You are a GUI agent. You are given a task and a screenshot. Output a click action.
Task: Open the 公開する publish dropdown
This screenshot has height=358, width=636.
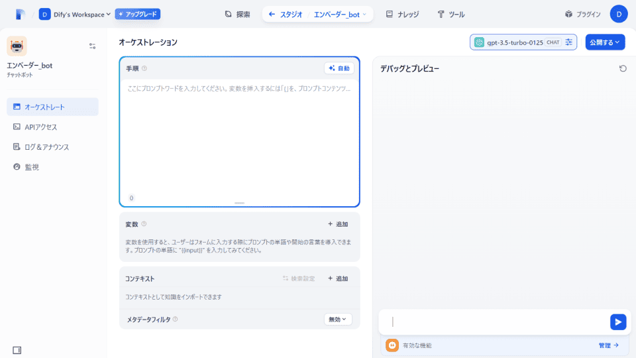[605, 42]
